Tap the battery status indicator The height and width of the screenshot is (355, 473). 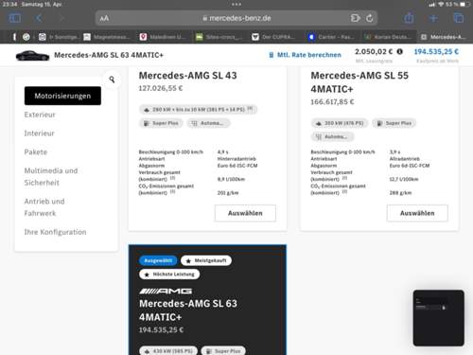pyautogui.click(x=465, y=4)
